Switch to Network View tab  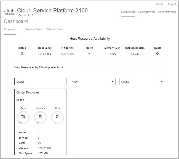(x=54, y=29)
